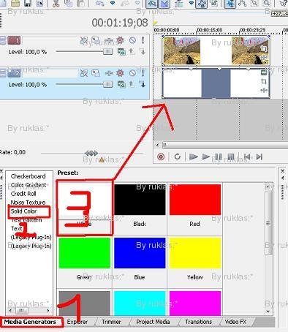This screenshot has height=332, width=288.
Task: Toggle Loop Playback in the transport bar
Action: 178,156
